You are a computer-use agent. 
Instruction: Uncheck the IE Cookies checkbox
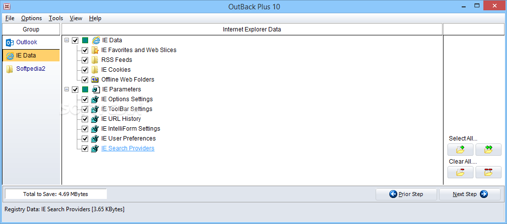coord(85,70)
